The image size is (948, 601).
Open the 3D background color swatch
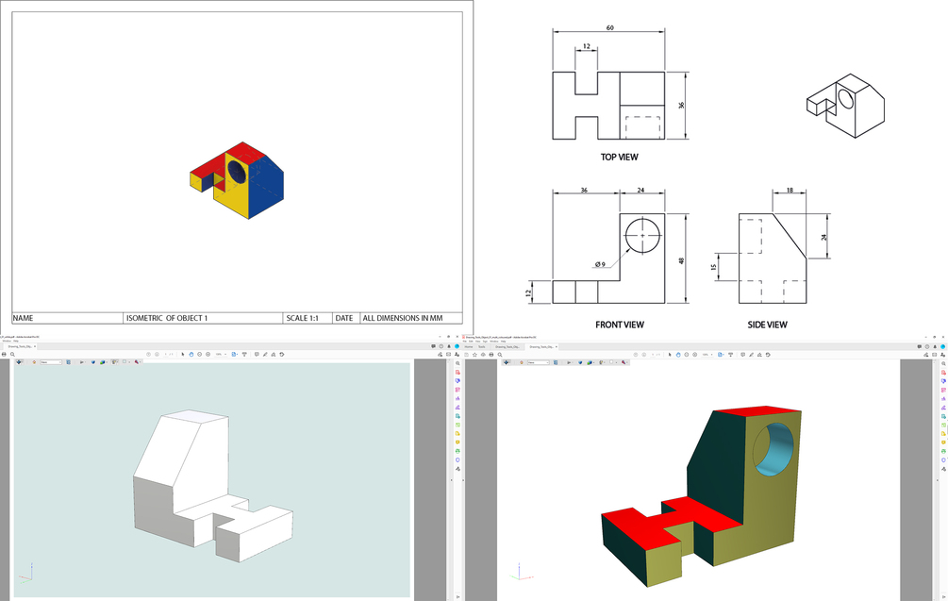pos(612,366)
